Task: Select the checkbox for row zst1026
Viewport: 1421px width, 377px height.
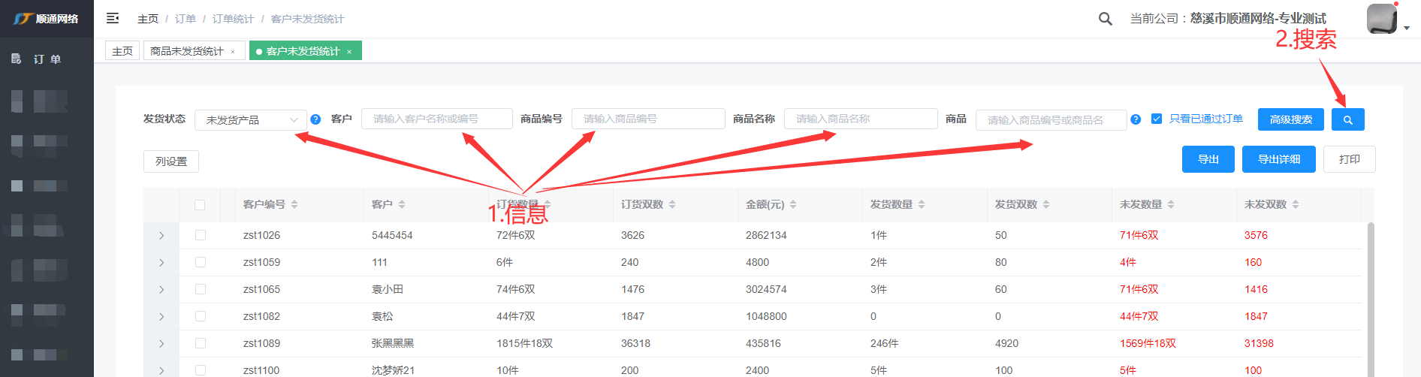Action: pos(200,235)
